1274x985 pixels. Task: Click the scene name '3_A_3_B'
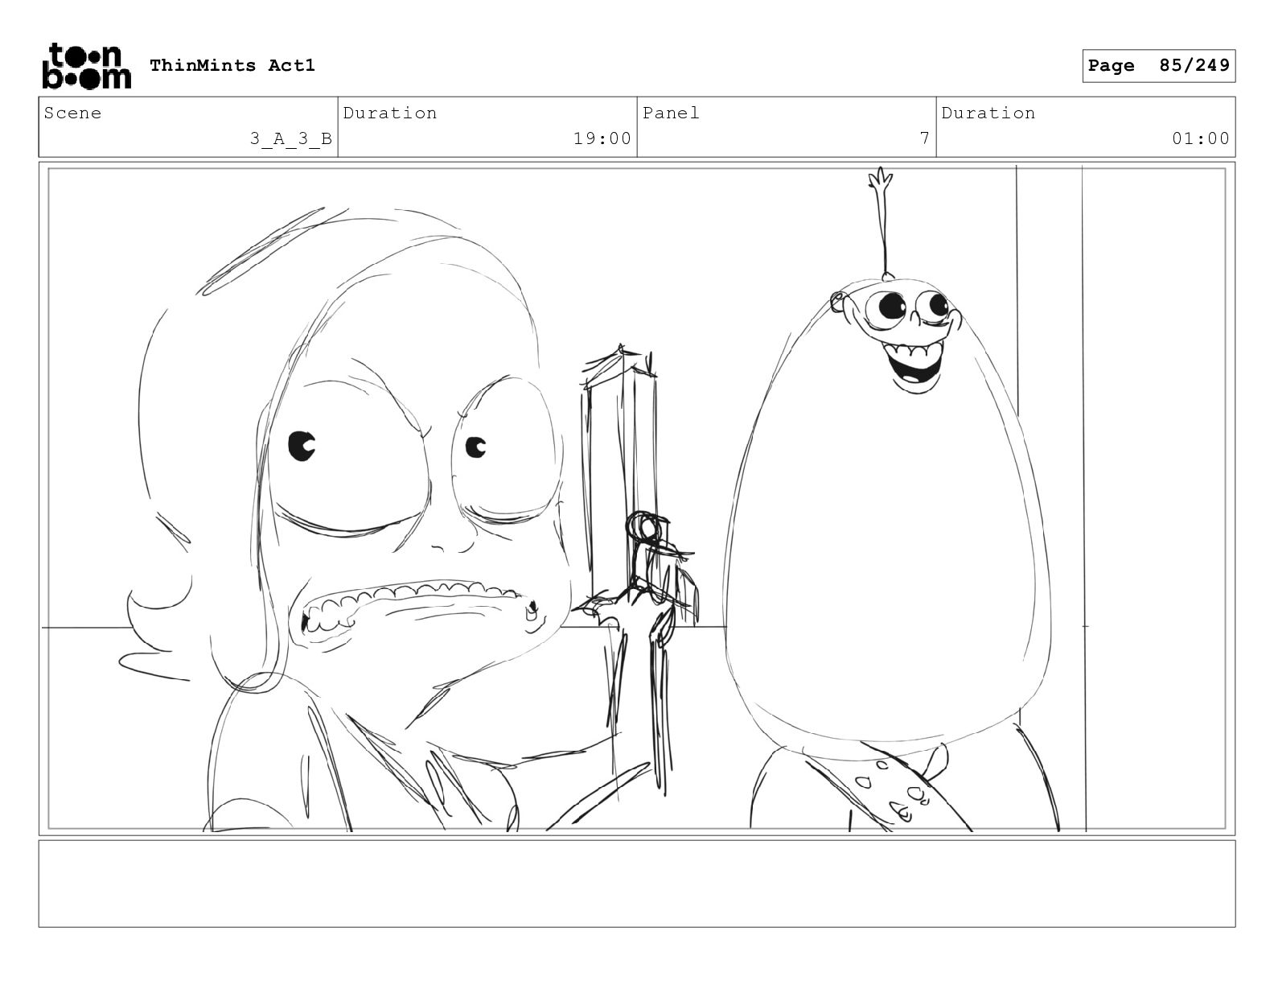pos(290,138)
